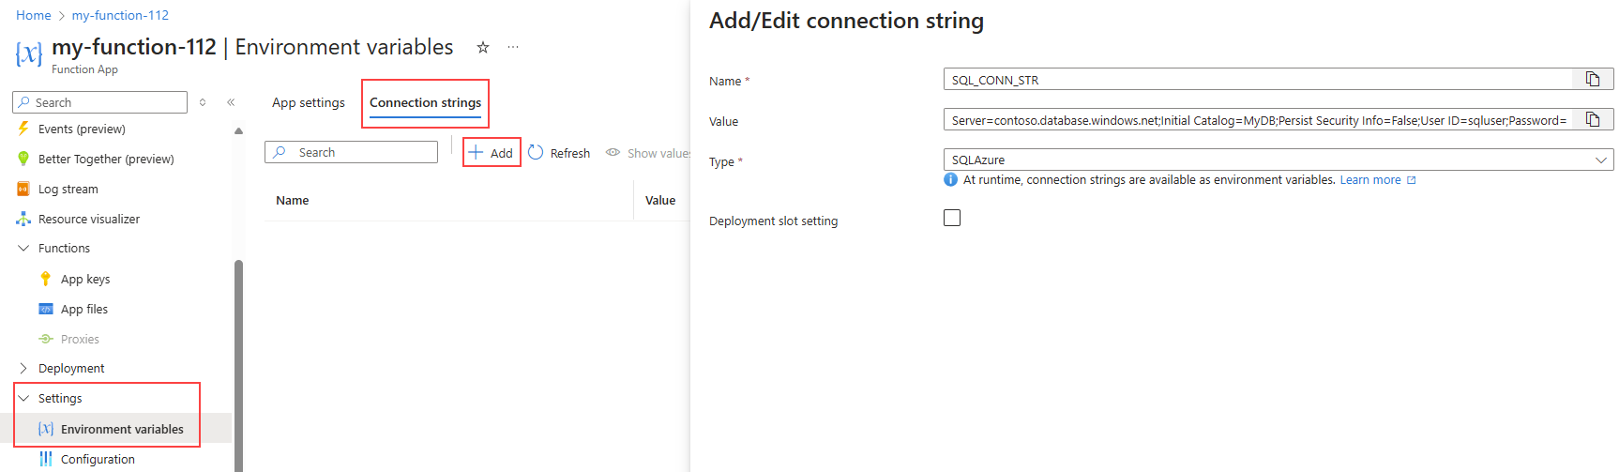The height and width of the screenshot is (472, 1619).
Task: Switch to the App settings tab
Action: [x=309, y=103]
